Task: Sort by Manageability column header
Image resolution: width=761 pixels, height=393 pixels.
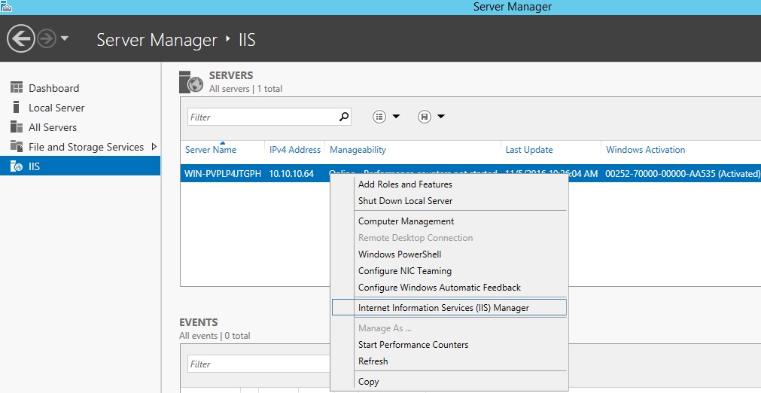Action: click(x=358, y=149)
